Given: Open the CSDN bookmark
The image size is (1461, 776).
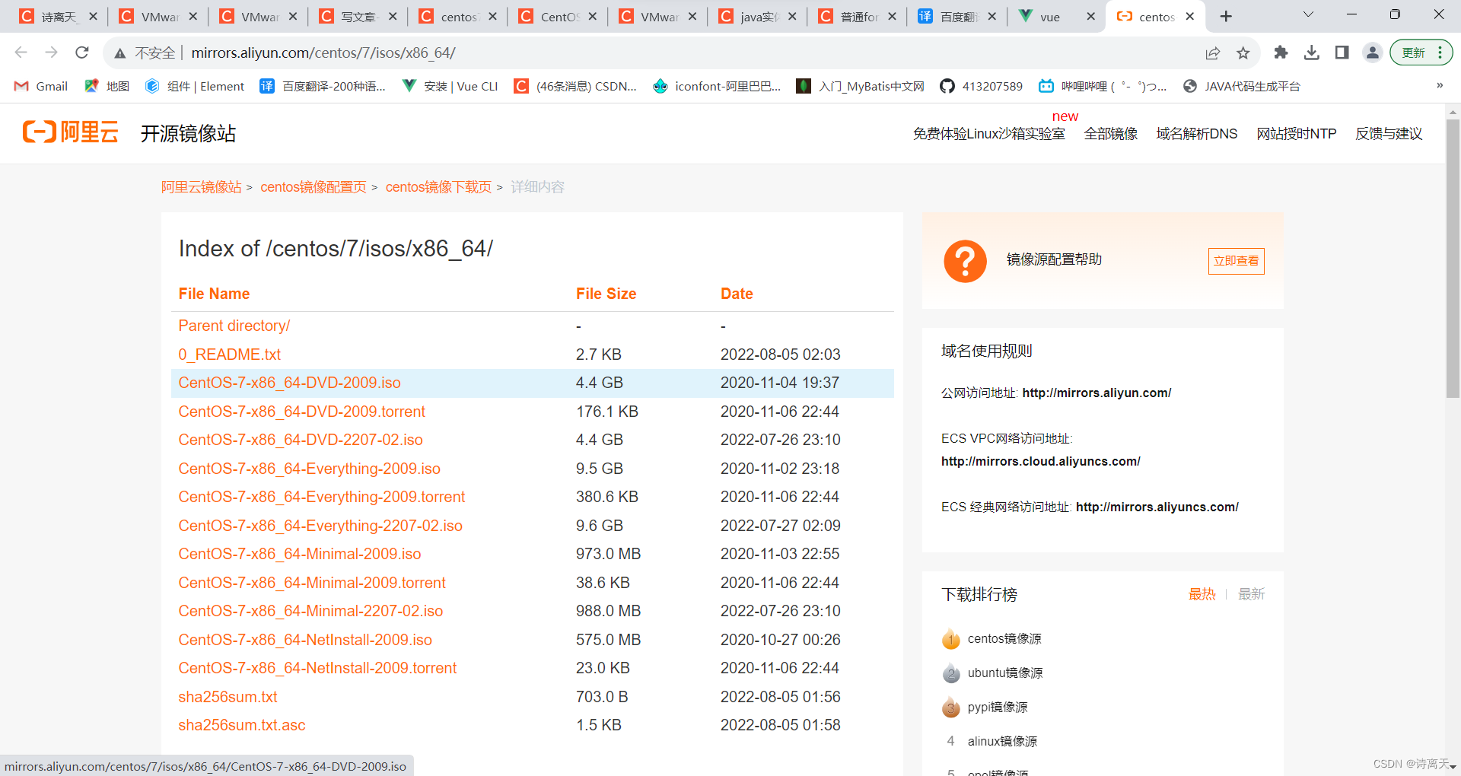Looking at the screenshot, I should (575, 86).
